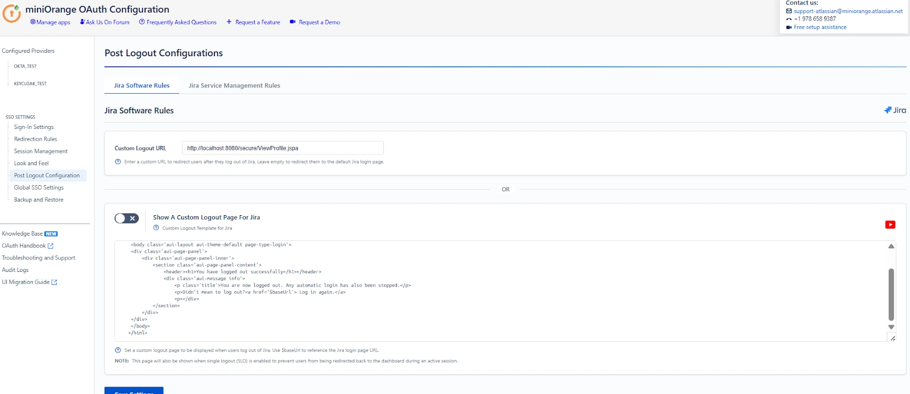The height and width of the screenshot is (394, 910).
Task: Click the video camera icon by Free setup assistance
Action: coord(789,27)
